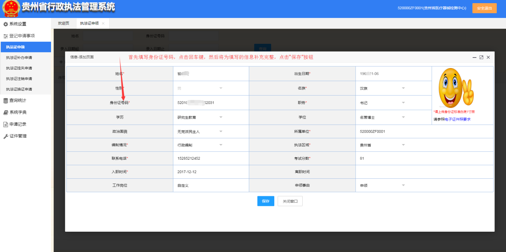This screenshot has width=506, height=252.
Task: Select 执法证补办申请 in the sidebar
Action: click(26, 58)
